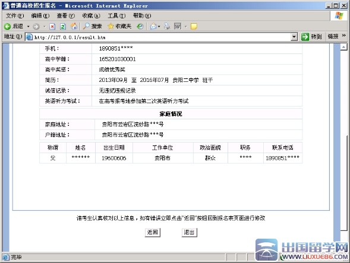This screenshot has height=263, width=350.
Task: Go to the Home page icon
Action: (x=74, y=26)
